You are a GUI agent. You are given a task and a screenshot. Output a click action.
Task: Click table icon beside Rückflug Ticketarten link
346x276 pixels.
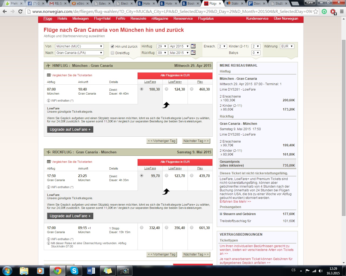(x=49, y=162)
